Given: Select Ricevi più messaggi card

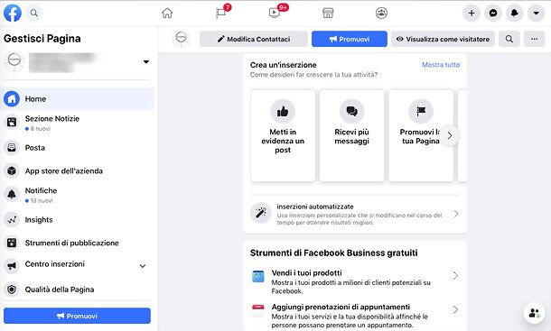Looking at the screenshot, I should pos(351,136).
